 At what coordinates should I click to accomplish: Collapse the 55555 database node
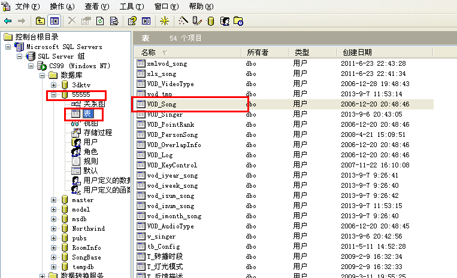coord(54,94)
